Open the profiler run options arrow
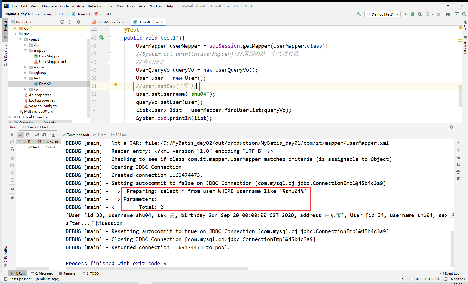Viewport: 468px width, 284px height. click(433, 14)
